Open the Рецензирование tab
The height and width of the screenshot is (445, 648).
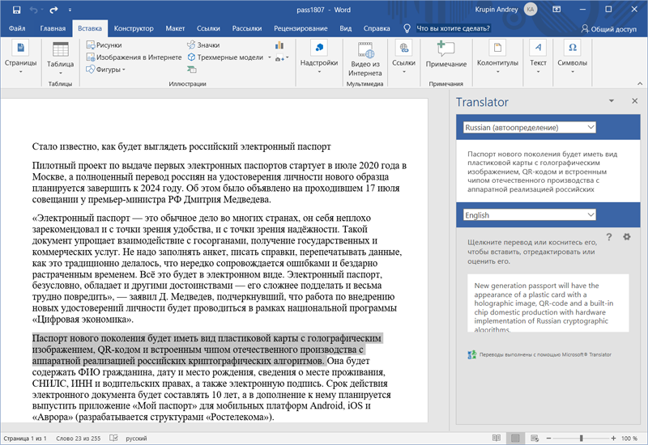(300, 28)
